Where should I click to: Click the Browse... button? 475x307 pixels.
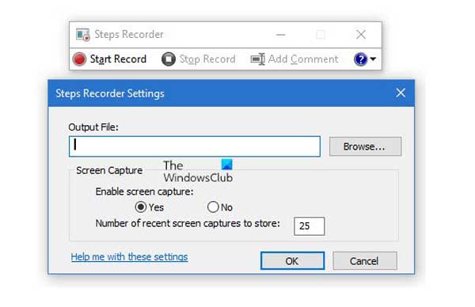point(365,146)
